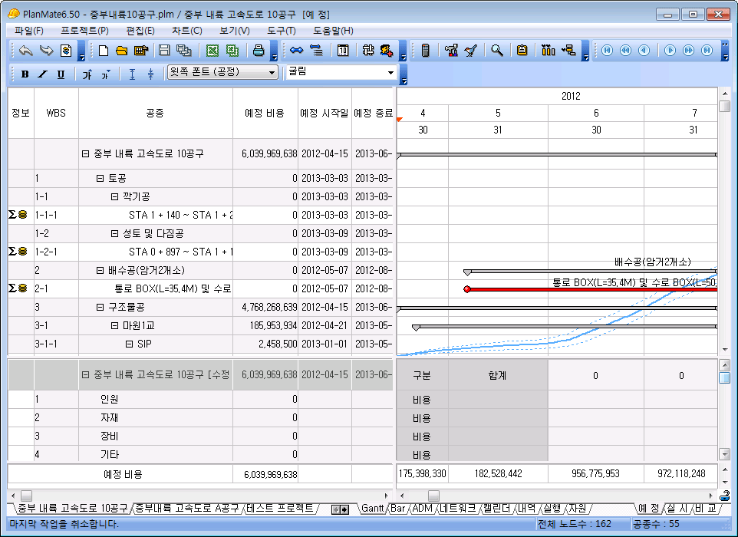The width and height of the screenshot is (738, 537).
Task: Create a new project file
Action: point(104,51)
